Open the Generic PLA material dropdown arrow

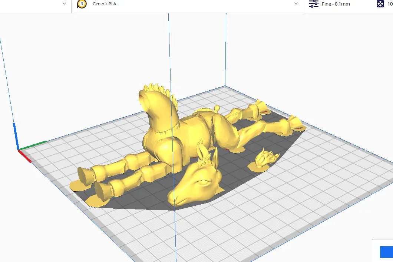(x=296, y=3)
